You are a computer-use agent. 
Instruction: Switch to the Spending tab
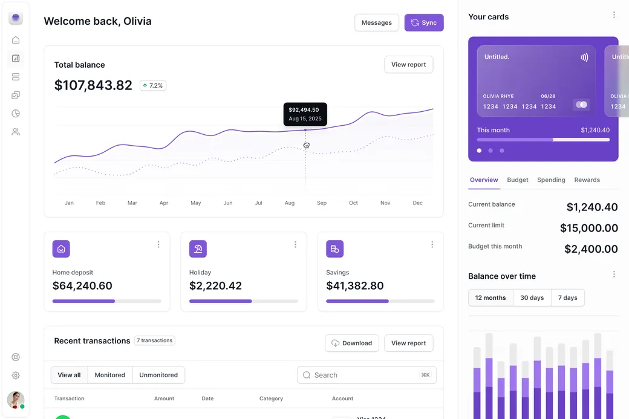coord(551,180)
